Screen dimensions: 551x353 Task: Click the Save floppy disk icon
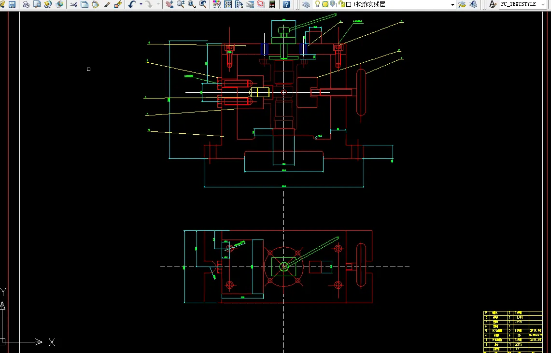click(x=12, y=4)
